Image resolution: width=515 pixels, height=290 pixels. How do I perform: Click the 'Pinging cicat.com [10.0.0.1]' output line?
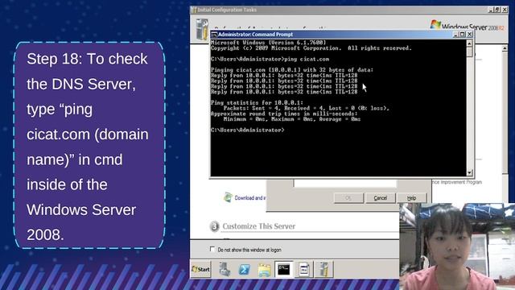tap(292, 70)
